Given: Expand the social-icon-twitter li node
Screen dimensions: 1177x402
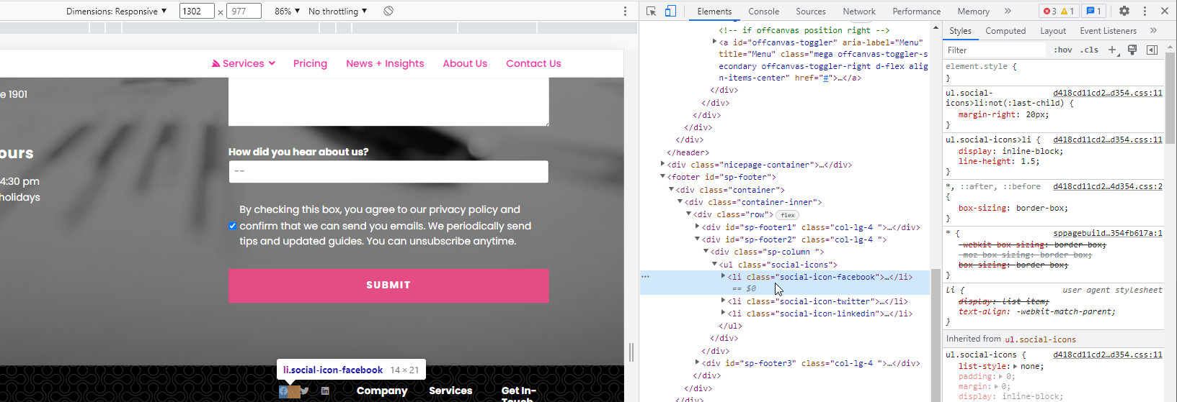Looking at the screenshot, I should [723, 301].
